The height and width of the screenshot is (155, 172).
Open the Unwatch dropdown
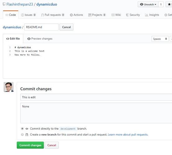(x=148, y=4)
